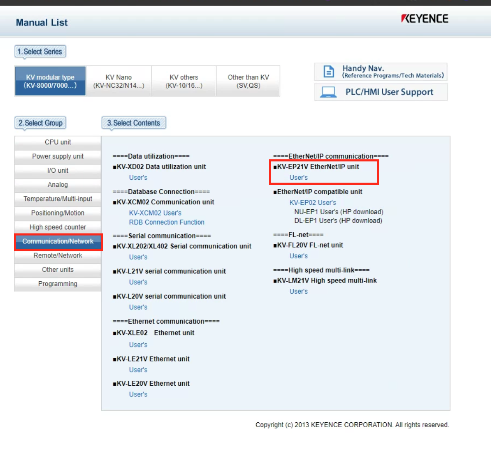The width and height of the screenshot is (491, 456).
Task: Open the RDB Connection Function link
Action: click(167, 222)
